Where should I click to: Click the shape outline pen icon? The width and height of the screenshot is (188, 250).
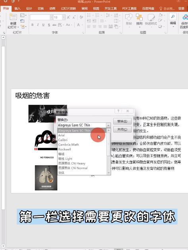pyautogui.click(x=161, y=21)
